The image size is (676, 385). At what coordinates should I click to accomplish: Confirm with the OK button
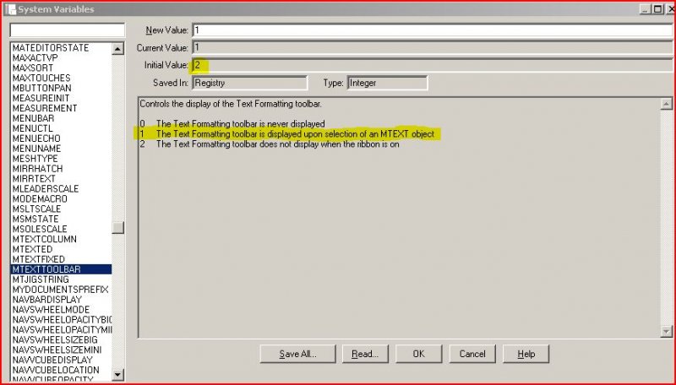418,354
